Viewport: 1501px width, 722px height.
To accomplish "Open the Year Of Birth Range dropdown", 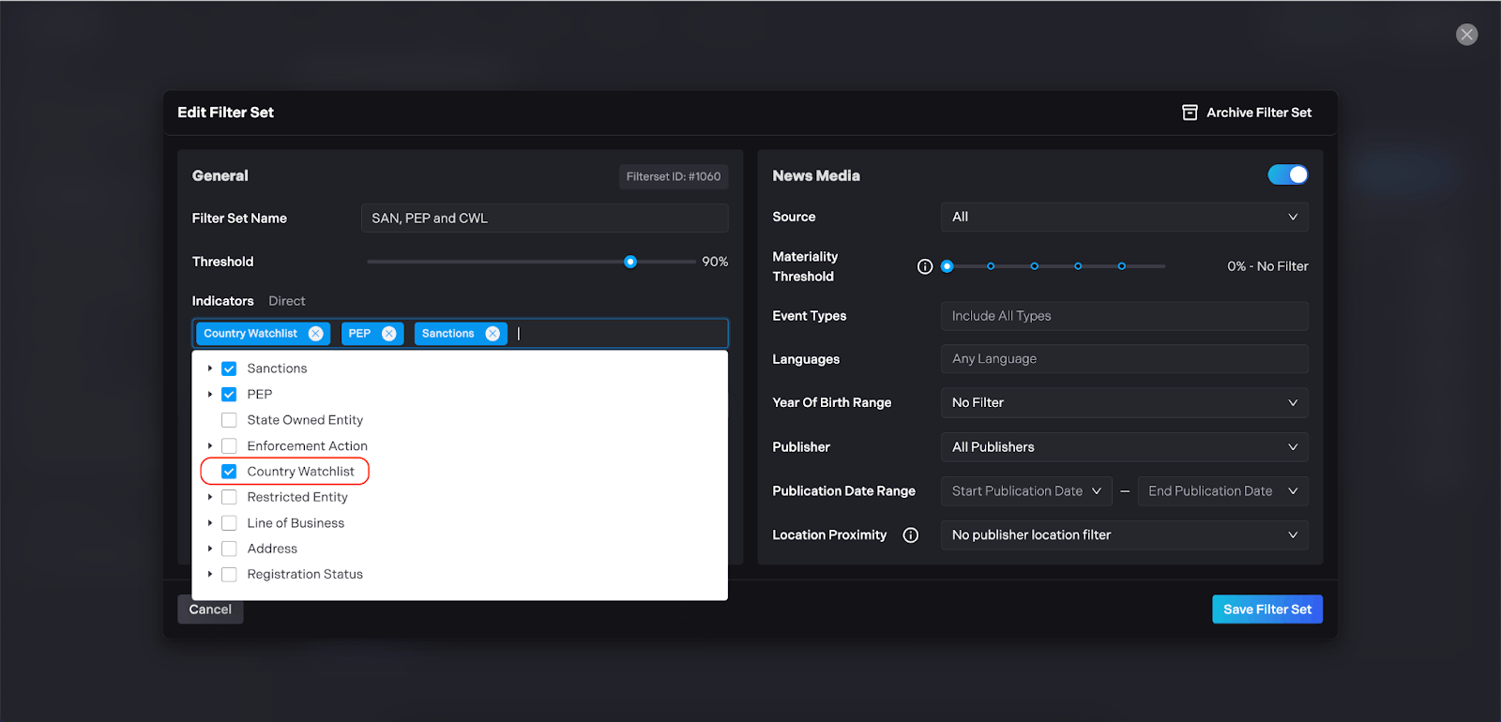I will coord(1124,403).
